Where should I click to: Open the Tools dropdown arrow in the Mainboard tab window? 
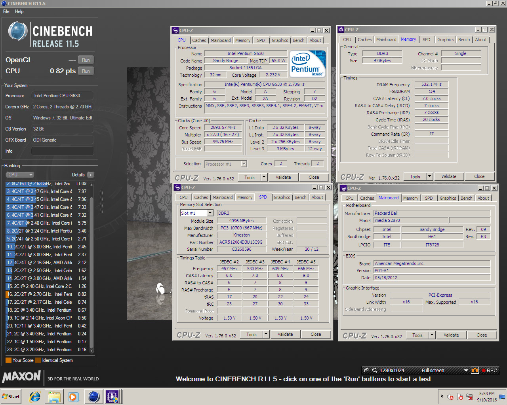pos(432,335)
